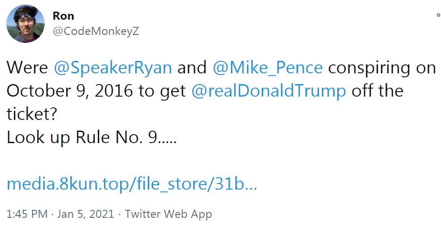Follow the media.8kun.top file link
441x225 pixels.
(x=131, y=184)
